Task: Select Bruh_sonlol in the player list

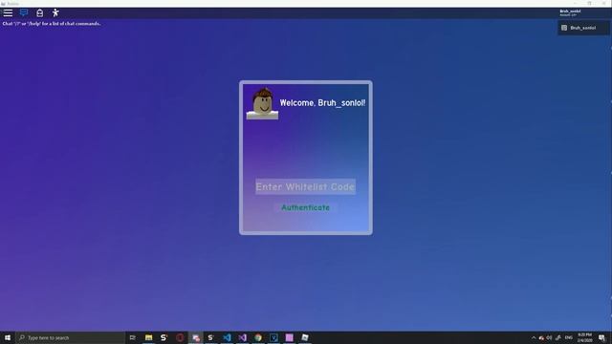Action: click(x=583, y=28)
